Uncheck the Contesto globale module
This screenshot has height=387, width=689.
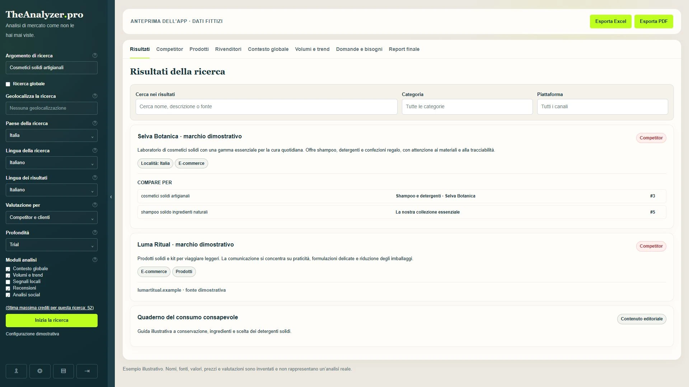click(x=8, y=269)
